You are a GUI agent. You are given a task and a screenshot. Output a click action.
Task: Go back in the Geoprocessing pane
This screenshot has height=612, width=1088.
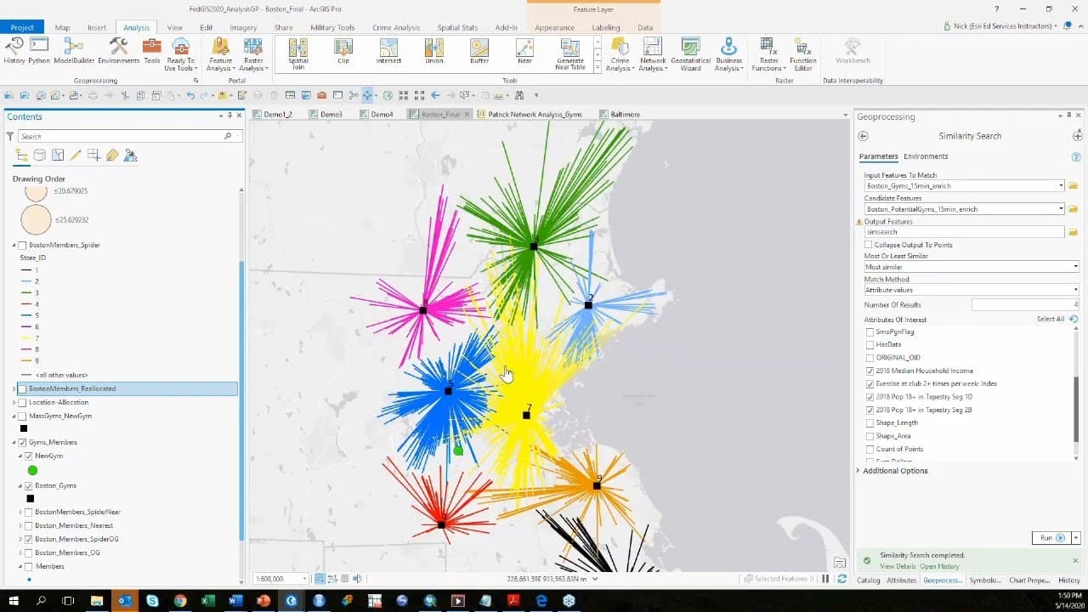[863, 136]
